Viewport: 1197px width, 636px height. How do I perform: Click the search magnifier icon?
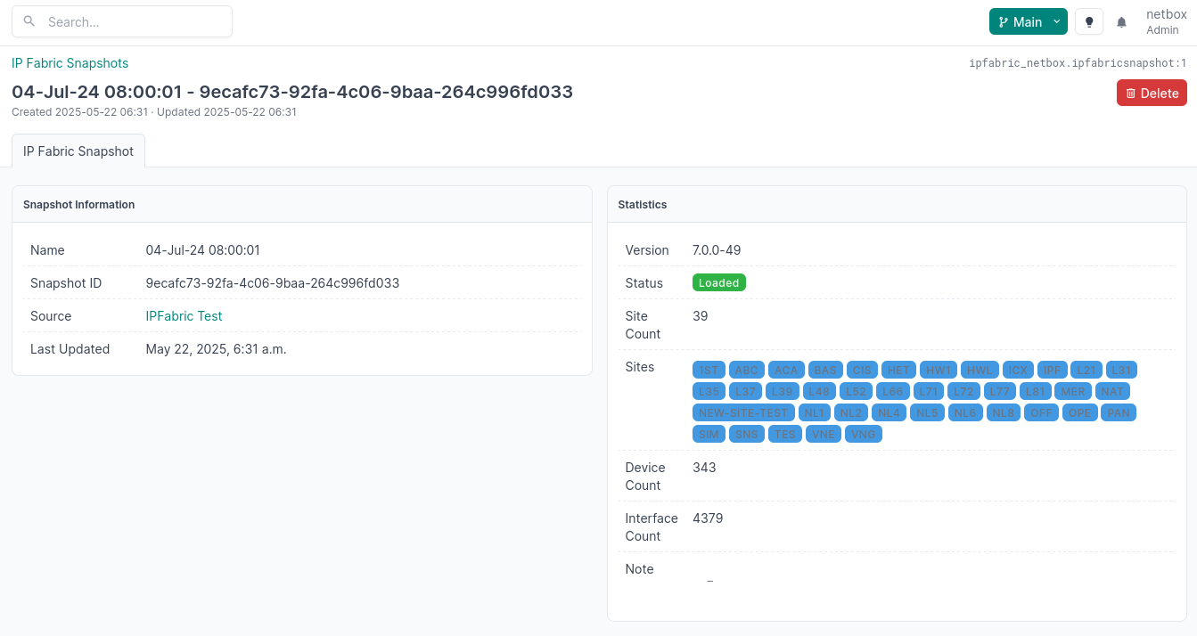[29, 21]
